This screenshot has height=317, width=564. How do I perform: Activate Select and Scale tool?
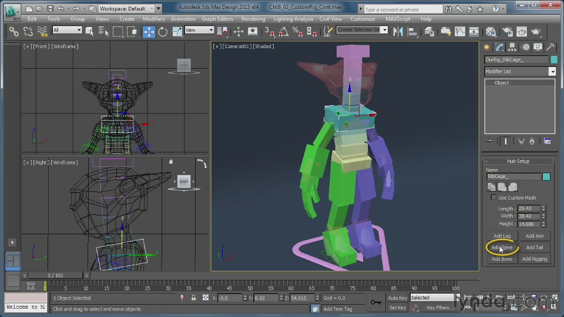coord(177,32)
